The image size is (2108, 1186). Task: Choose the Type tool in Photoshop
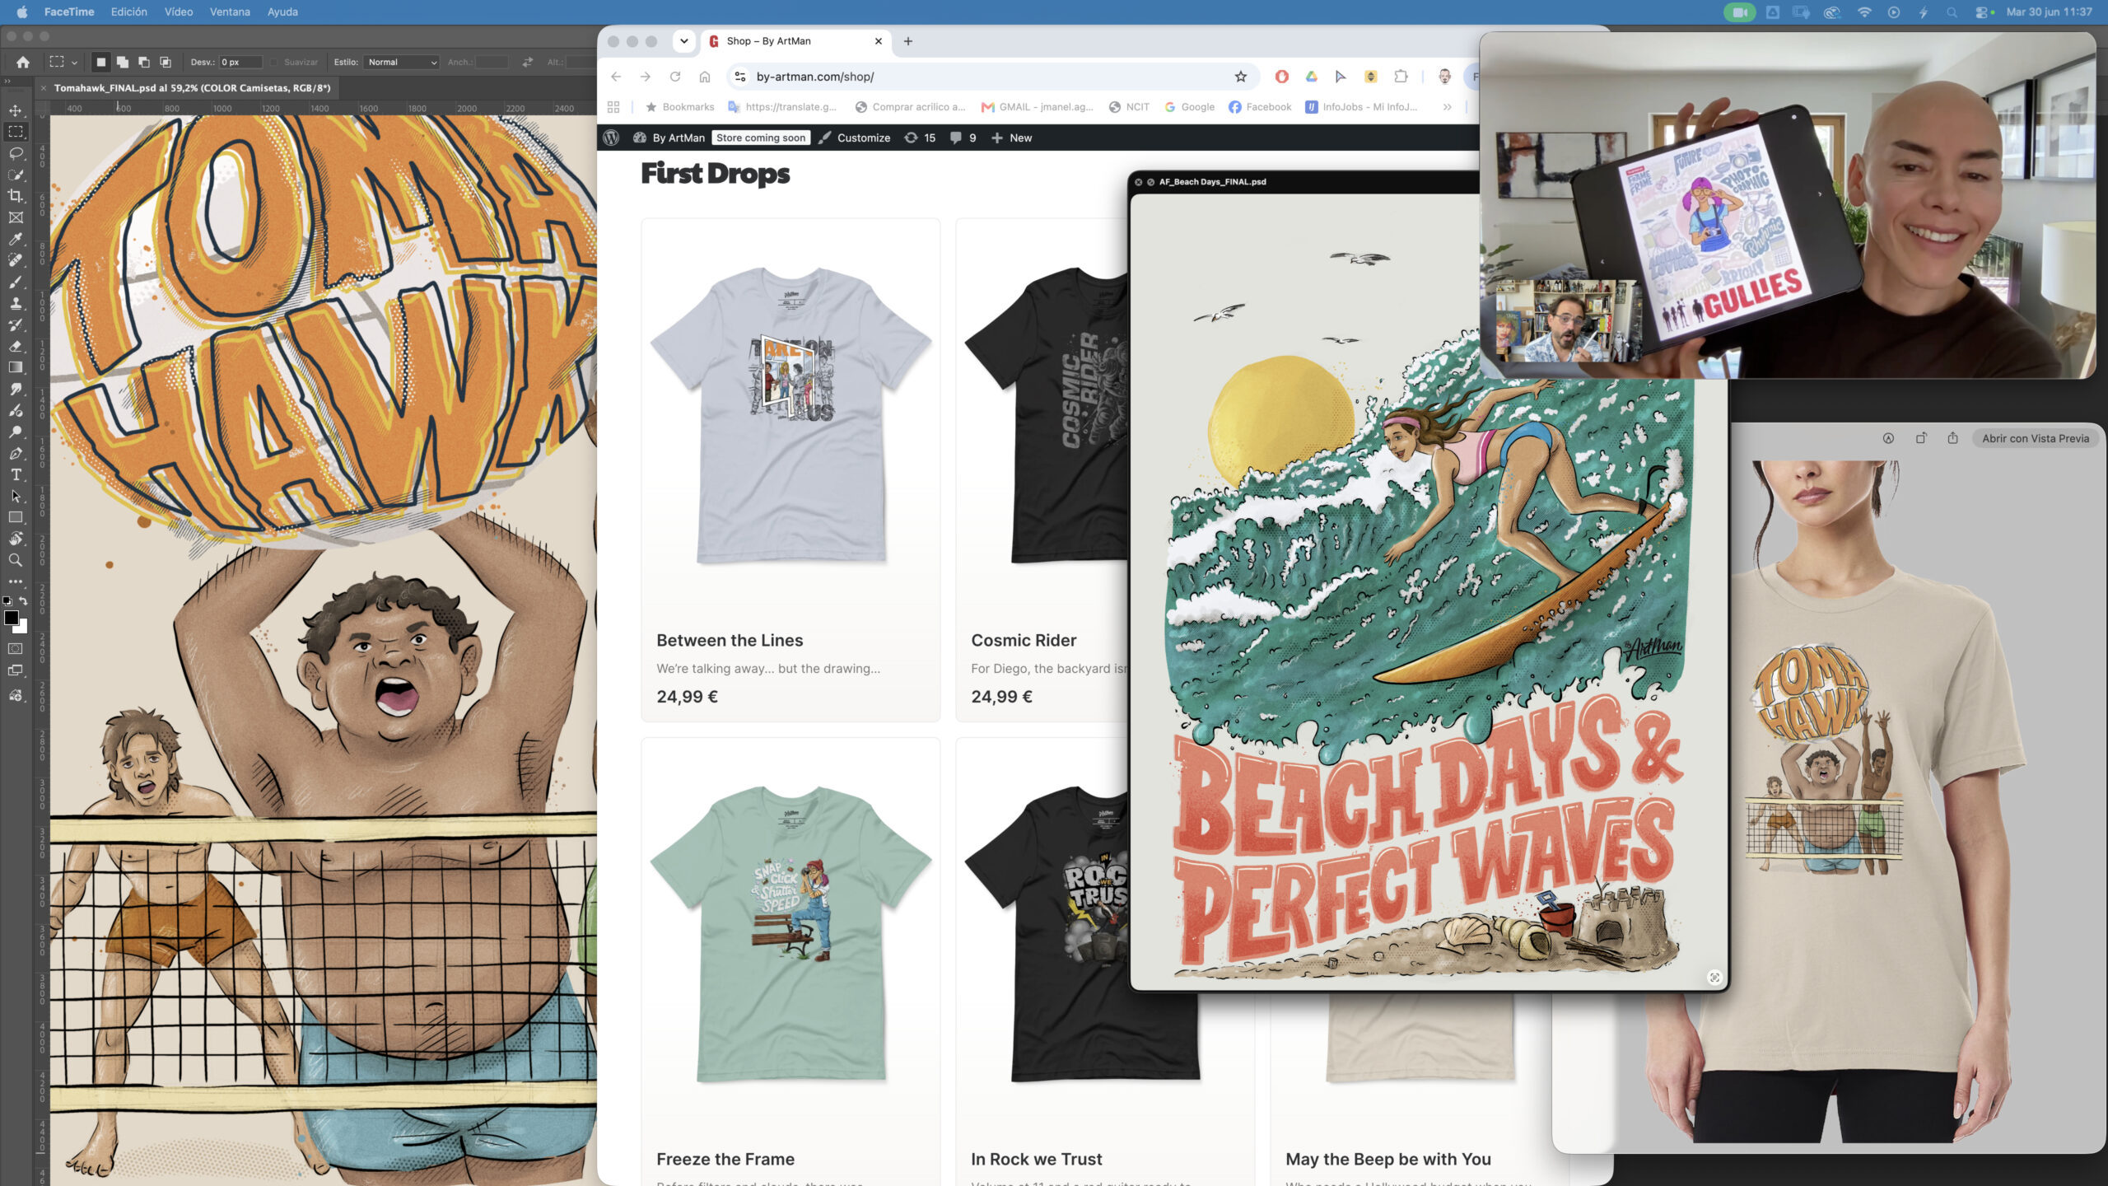coord(16,474)
